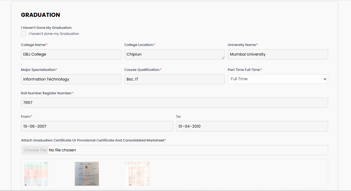
Task: Grab the College Location textarea resize handle
Action: click(223, 58)
